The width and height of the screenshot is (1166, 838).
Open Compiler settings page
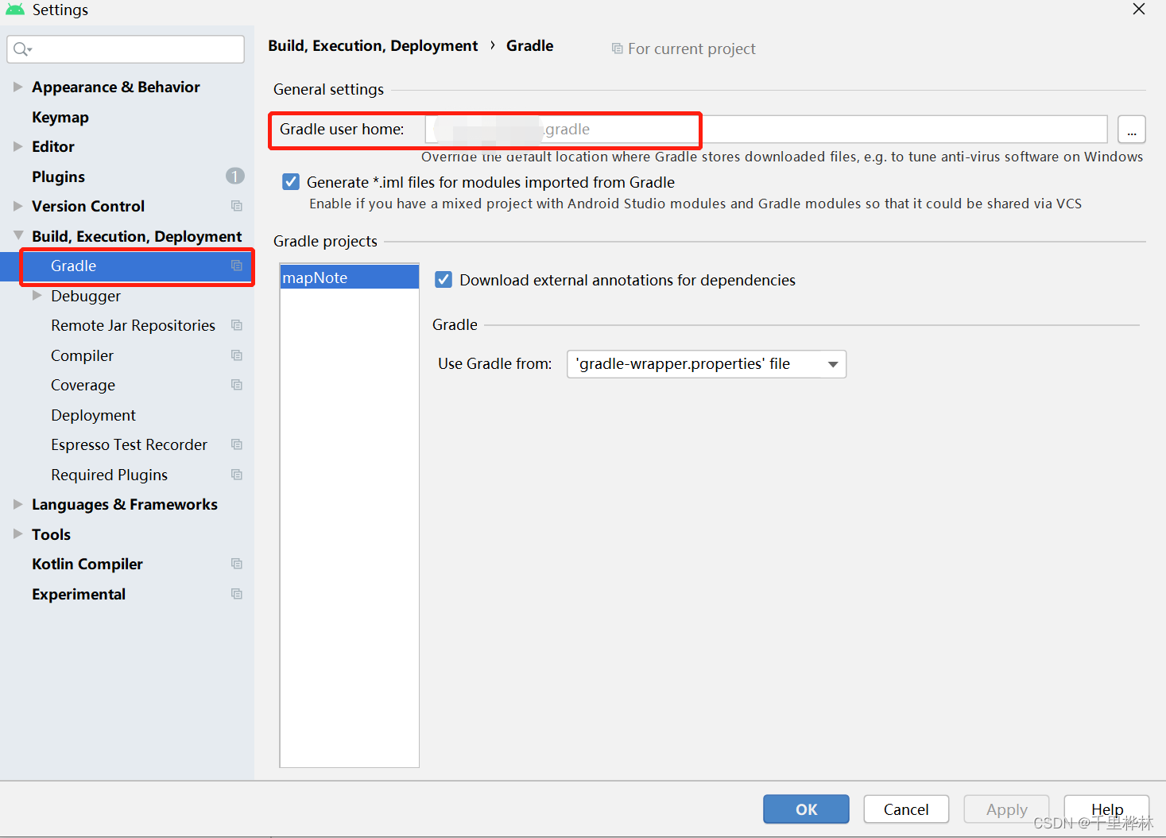(x=82, y=355)
